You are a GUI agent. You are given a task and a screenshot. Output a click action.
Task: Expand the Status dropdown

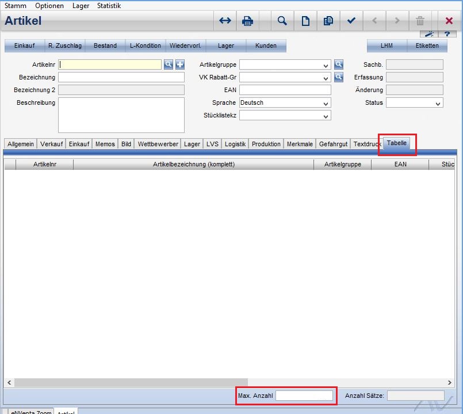click(x=438, y=104)
